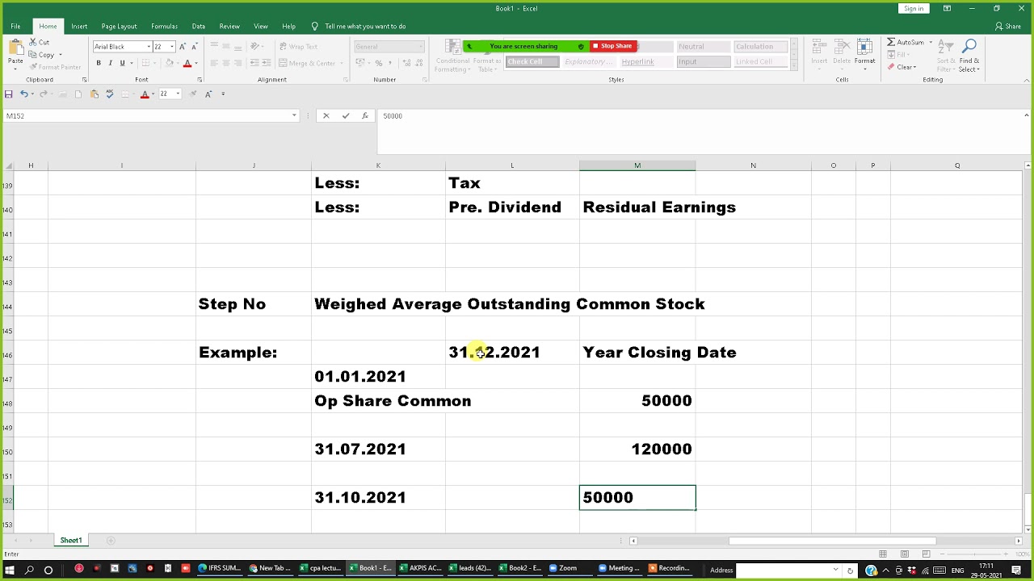Screen dimensions: 1034x581
Task: Expand the Name Box dropdown arrow
Action: click(294, 115)
